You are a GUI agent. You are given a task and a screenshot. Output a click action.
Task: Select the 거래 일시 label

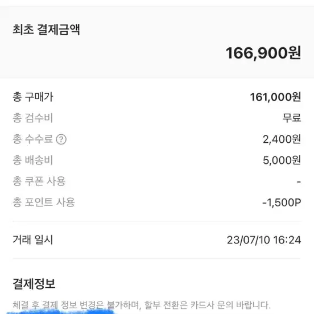pyautogui.click(x=33, y=239)
